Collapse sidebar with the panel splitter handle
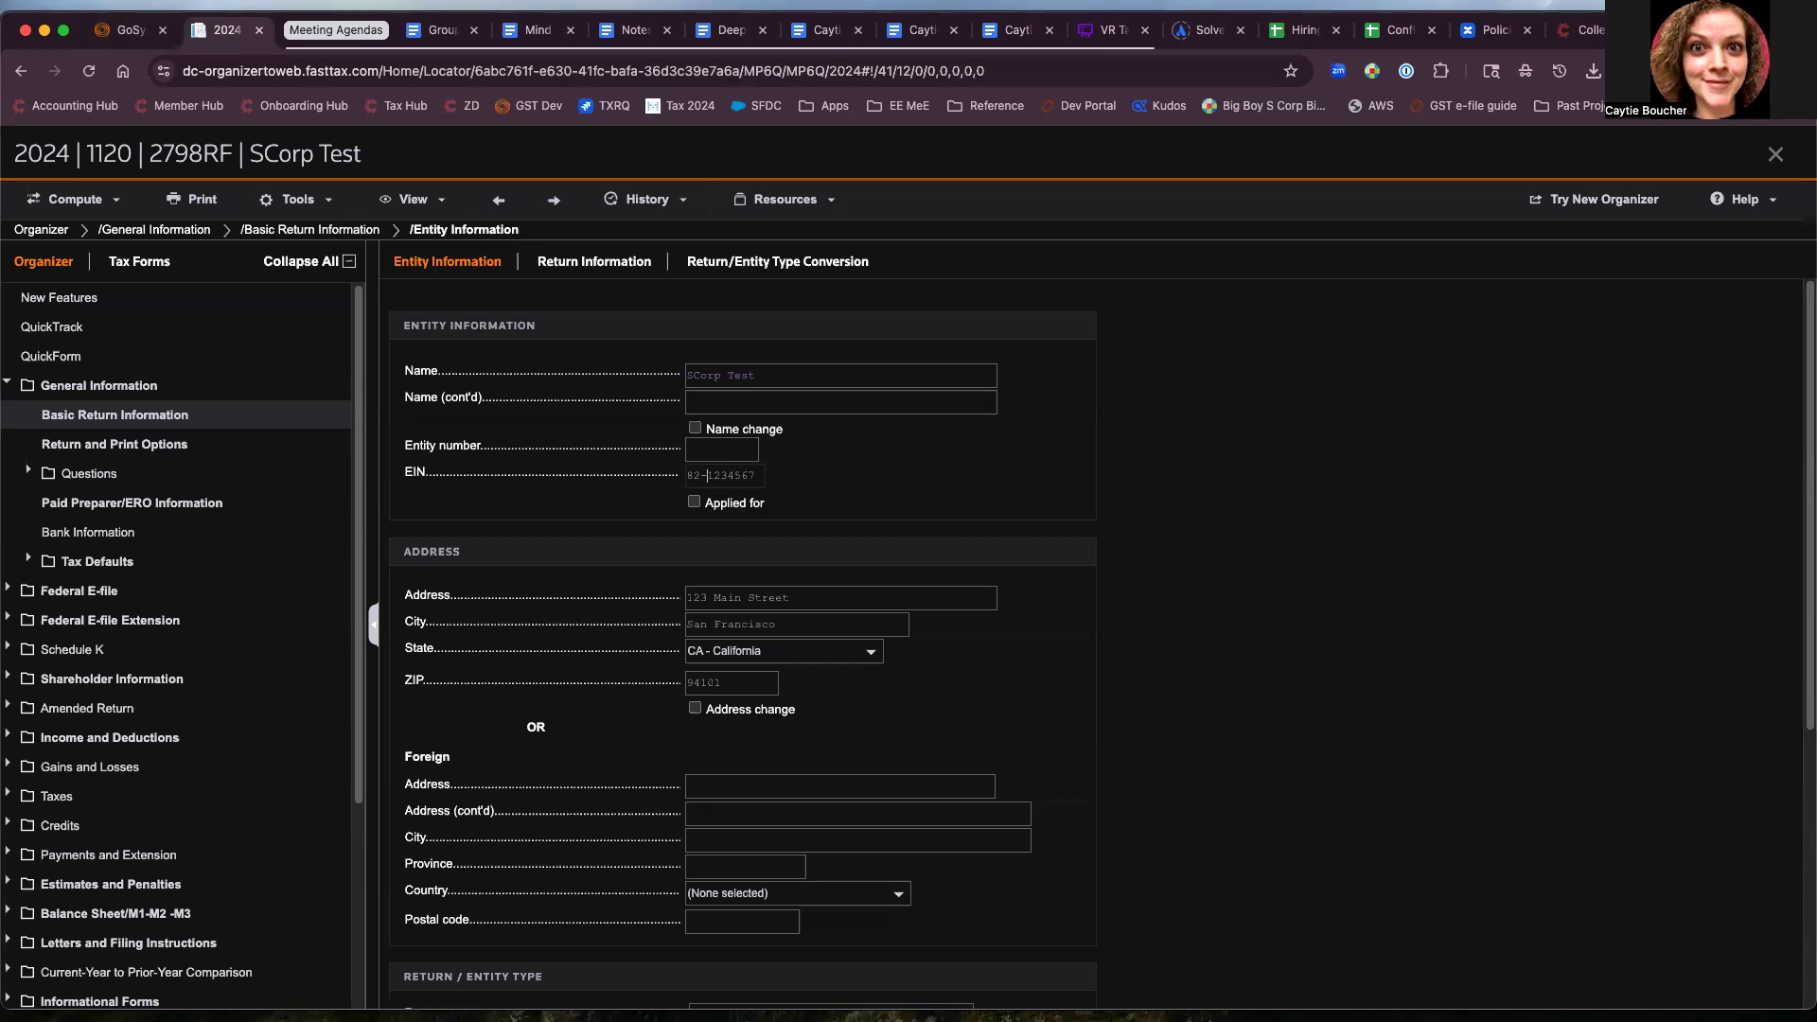1817x1022 pixels. click(373, 625)
